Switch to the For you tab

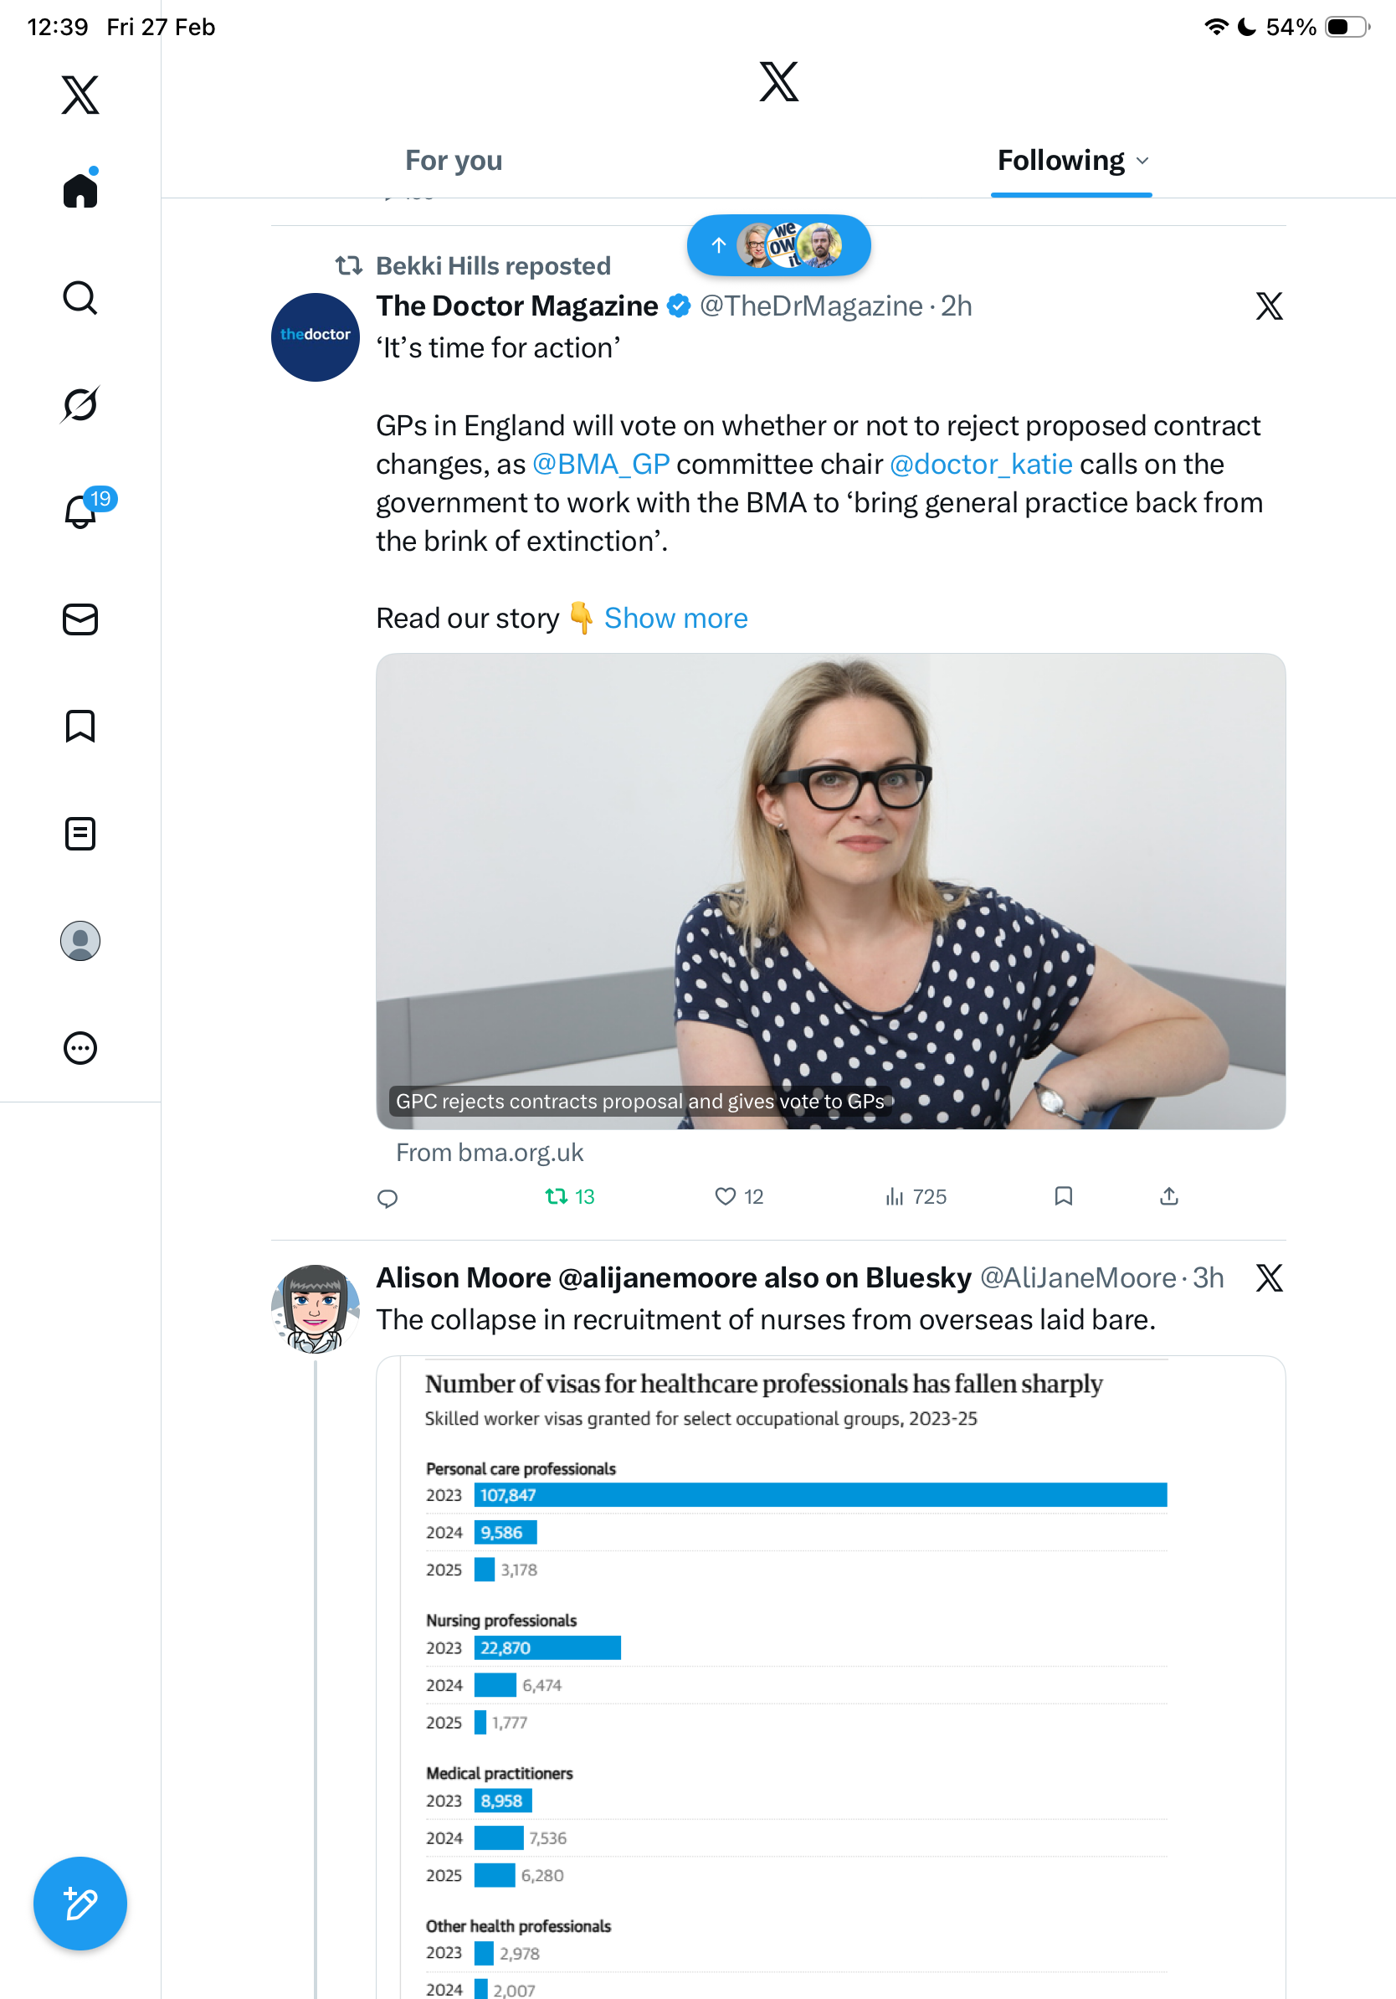point(454,161)
